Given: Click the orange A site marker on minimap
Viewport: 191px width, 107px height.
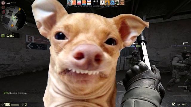Looking at the screenshot, I should [x=12, y=26].
